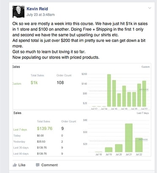This screenshot has height=173, width=157.
Task: Select the Yesterday sales row
Action: pos(45,142)
